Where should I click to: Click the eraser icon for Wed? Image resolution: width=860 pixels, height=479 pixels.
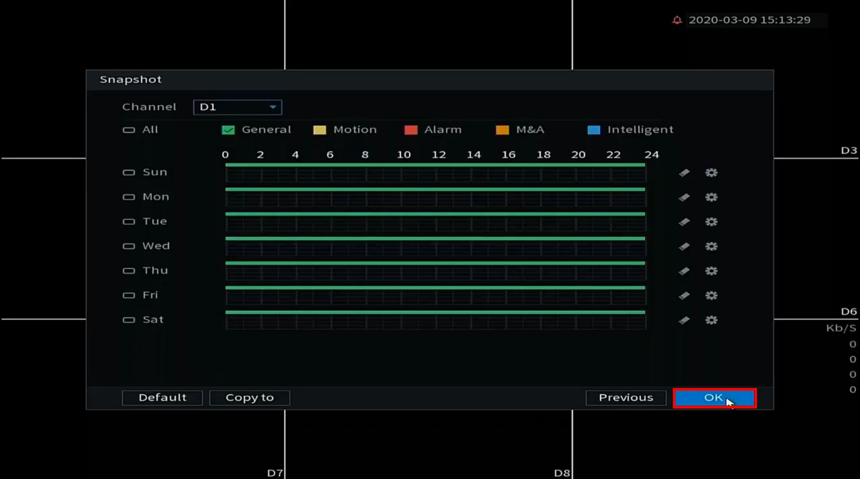tap(684, 246)
